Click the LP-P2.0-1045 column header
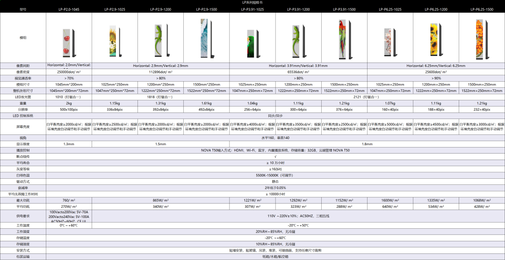The width and height of the screenshot is (505, 260). pos(69,9)
